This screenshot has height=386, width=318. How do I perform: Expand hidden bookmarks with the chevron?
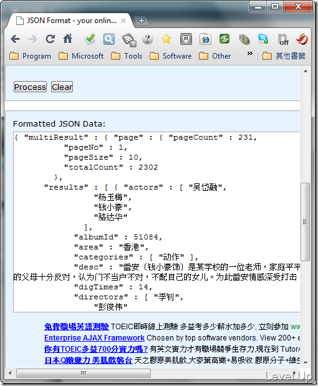pyautogui.click(x=250, y=53)
